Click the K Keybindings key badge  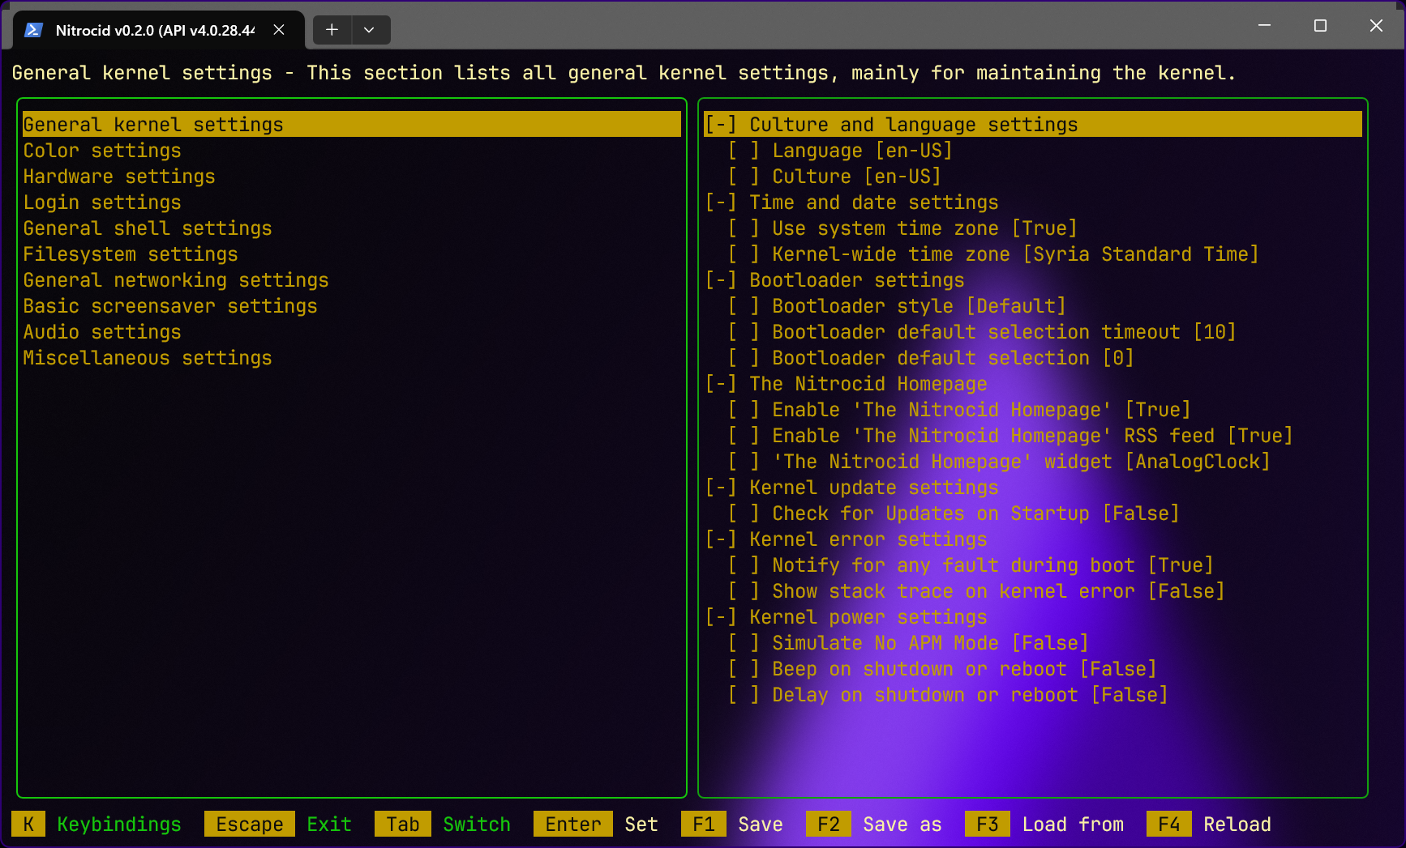[x=28, y=825]
